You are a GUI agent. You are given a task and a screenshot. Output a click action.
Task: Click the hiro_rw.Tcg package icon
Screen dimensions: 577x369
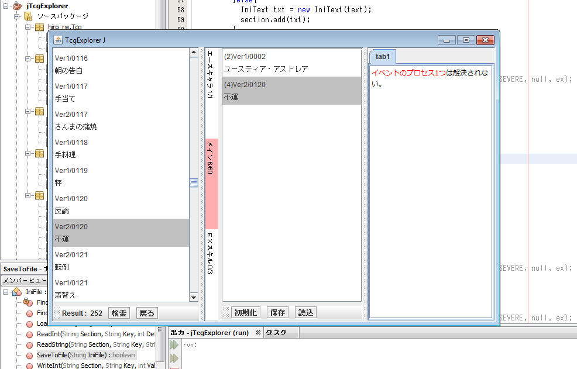39,27
